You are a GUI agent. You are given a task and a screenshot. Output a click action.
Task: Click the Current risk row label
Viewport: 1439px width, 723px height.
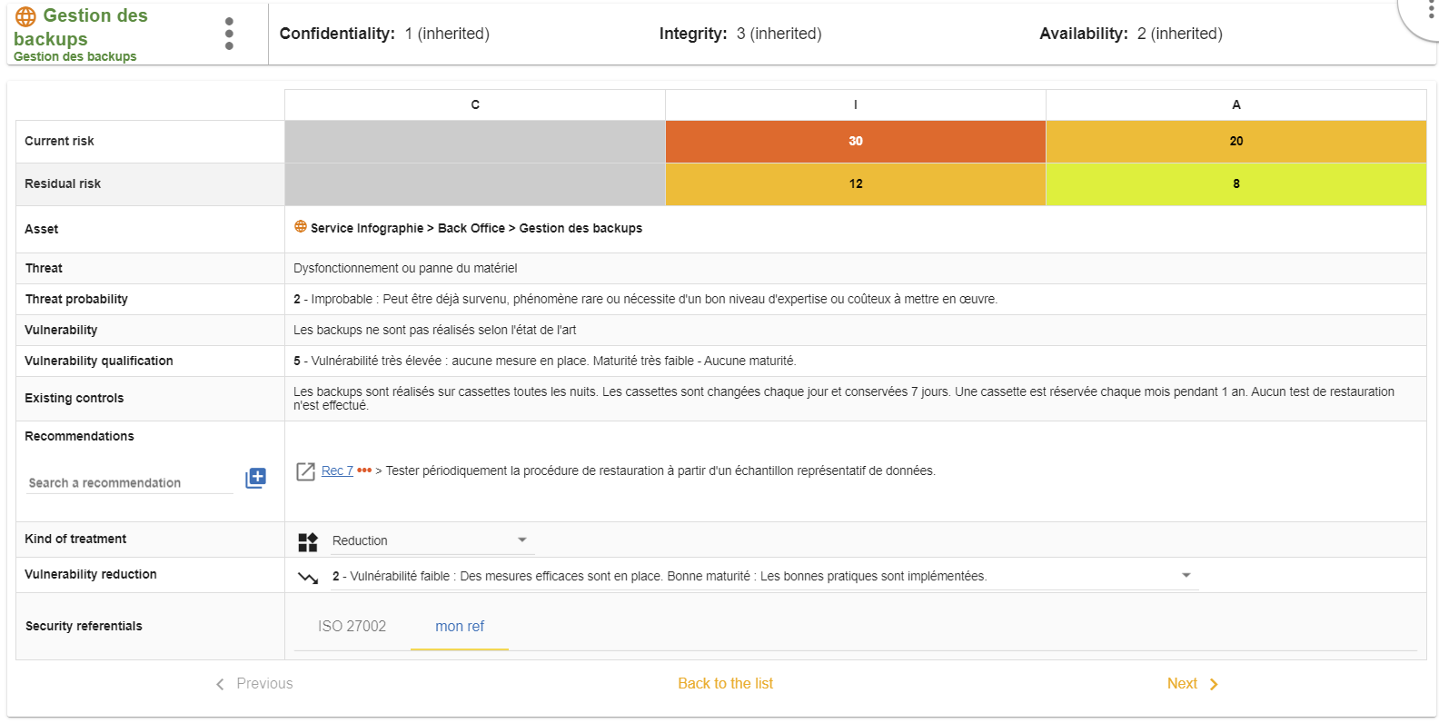coord(59,141)
